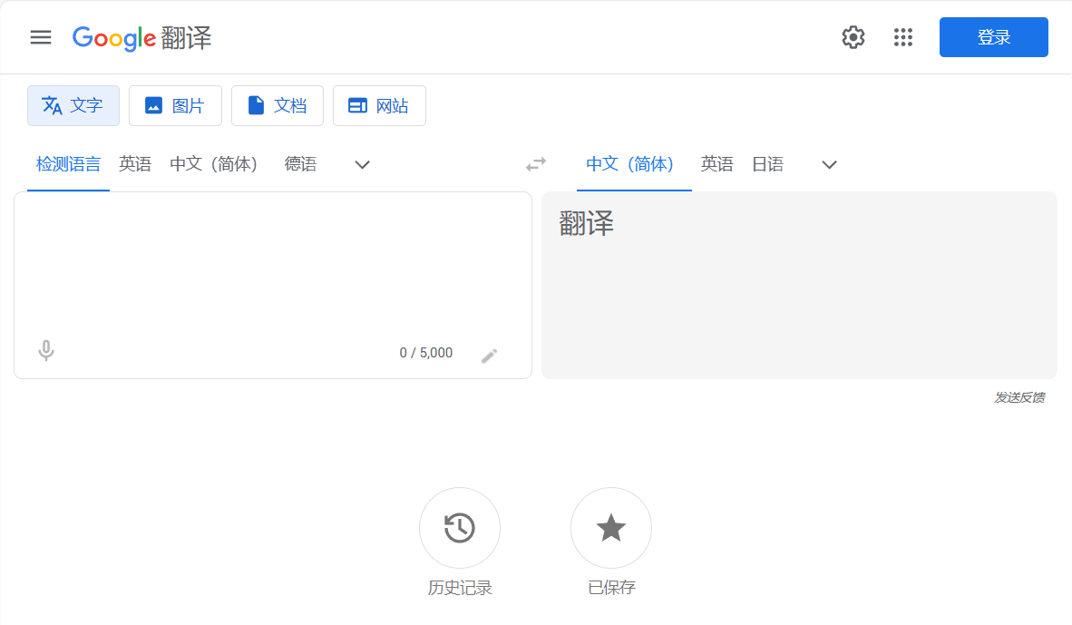Select 德语 as source language

(x=301, y=164)
